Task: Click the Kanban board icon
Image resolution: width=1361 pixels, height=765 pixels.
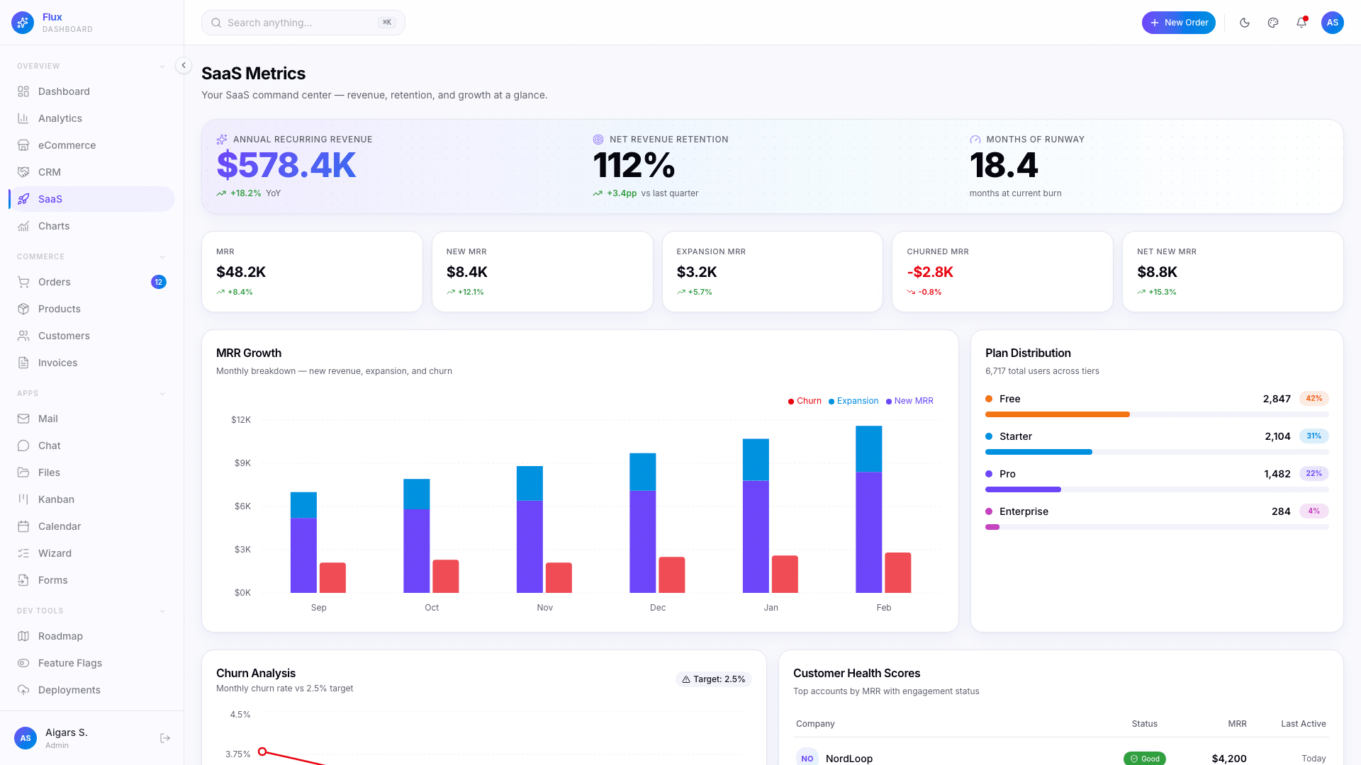Action: point(23,499)
